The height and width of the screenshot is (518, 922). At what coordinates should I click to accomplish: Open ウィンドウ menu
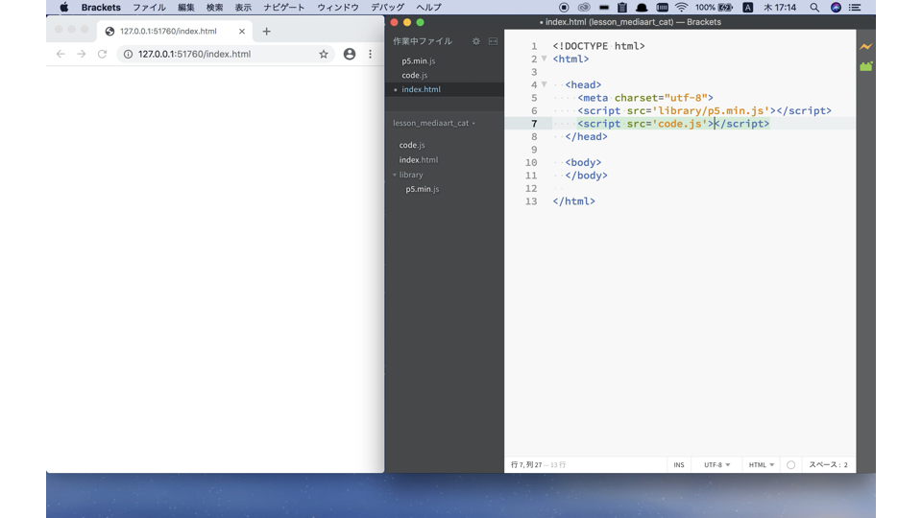point(338,8)
